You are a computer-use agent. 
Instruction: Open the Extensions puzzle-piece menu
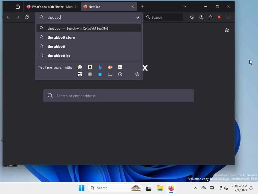(x=210, y=17)
